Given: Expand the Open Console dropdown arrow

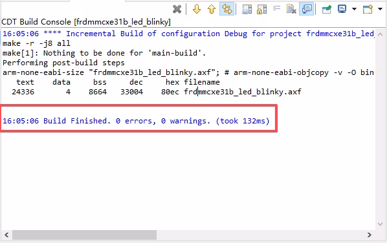Looking at the screenshot, I should pyautogui.click(x=380, y=9).
